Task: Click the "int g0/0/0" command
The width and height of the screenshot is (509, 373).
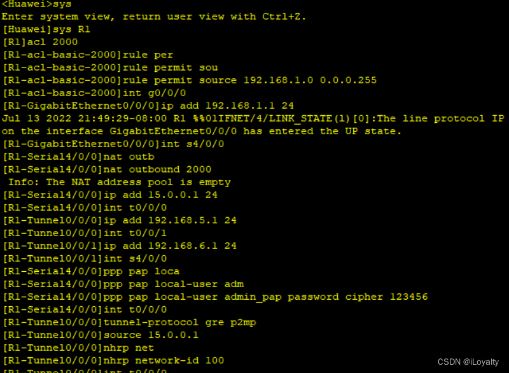Action: click(x=154, y=93)
